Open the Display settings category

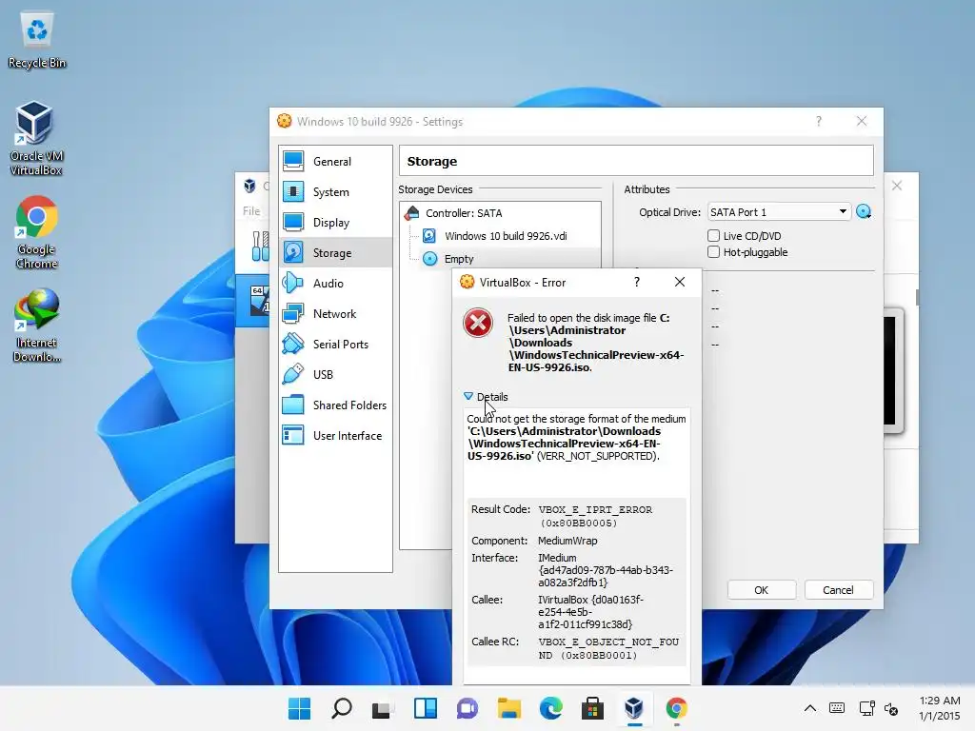pyautogui.click(x=335, y=223)
